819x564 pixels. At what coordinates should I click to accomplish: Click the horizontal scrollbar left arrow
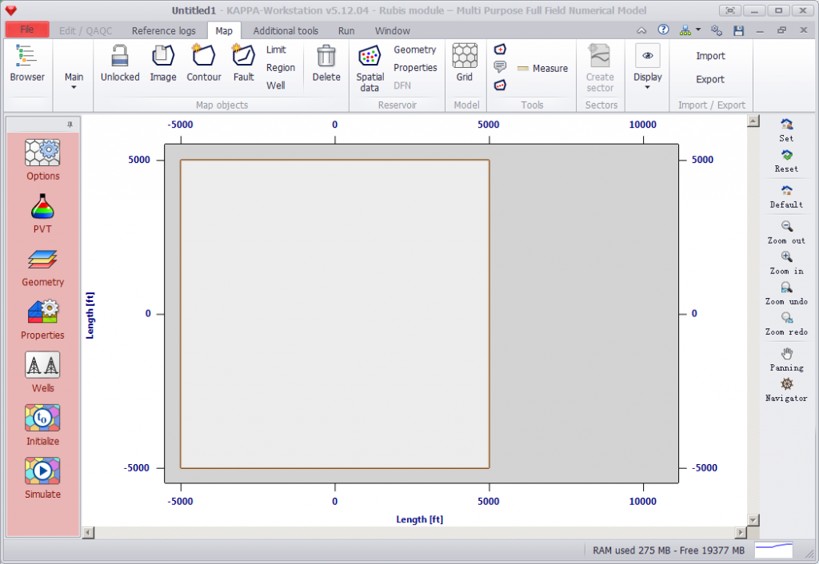pyautogui.click(x=89, y=532)
